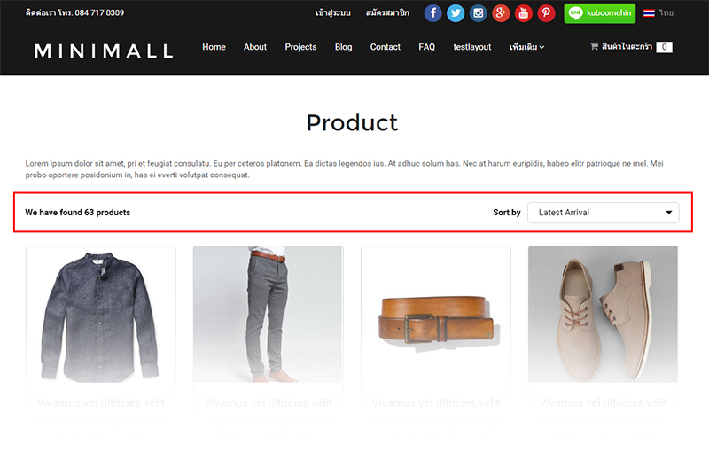This screenshot has width=709, height=460.
Task: Open the beige shoes product thumbnail
Action: 603,315
